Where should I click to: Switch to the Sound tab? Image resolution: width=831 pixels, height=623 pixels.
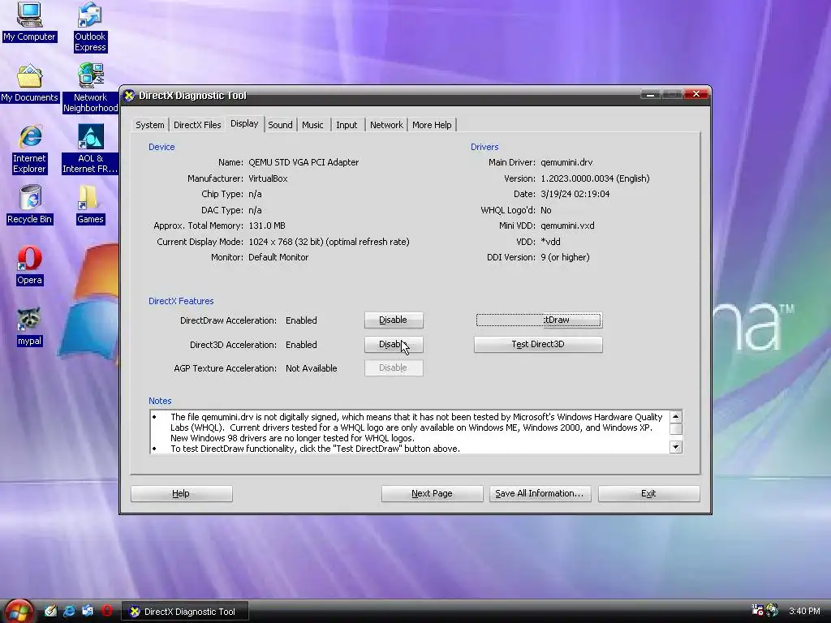coord(280,125)
